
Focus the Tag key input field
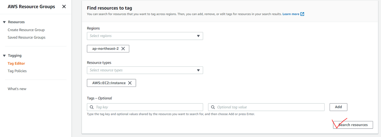(x=145, y=107)
